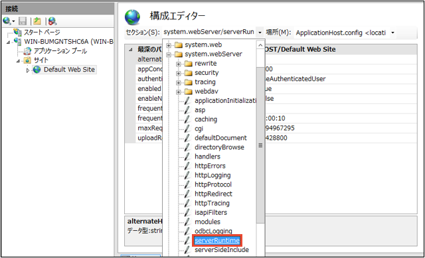Expand the tracing folder plus box
This screenshot has width=425, height=258.
point(179,82)
